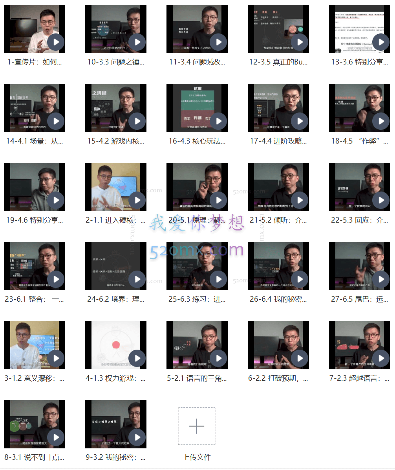The height and width of the screenshot is (470, 395).
Task: Play the 9-3.2 我的秘密 video
Action: pos(137,437)
